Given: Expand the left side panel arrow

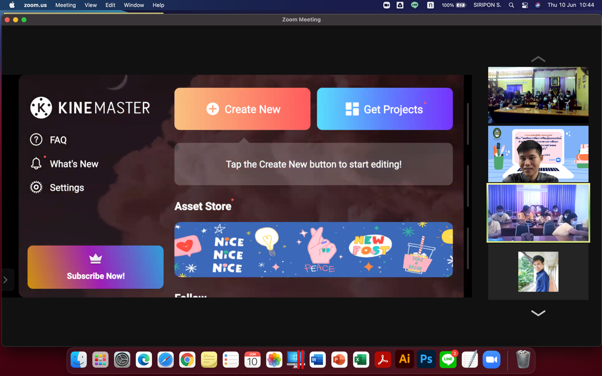Looking at the screenshot, I should coord(6,280).
